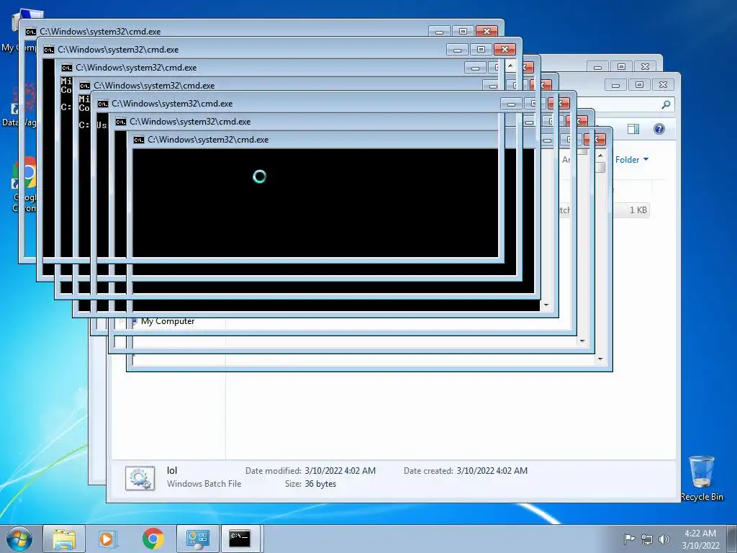Select the Recycle Bin desktop icon
The width and height of the screenshot is (737, 553).
[x=702, y=478]
